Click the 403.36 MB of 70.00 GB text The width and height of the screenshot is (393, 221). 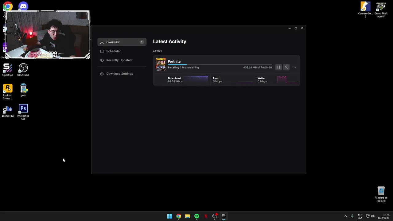tap(258, 68)
